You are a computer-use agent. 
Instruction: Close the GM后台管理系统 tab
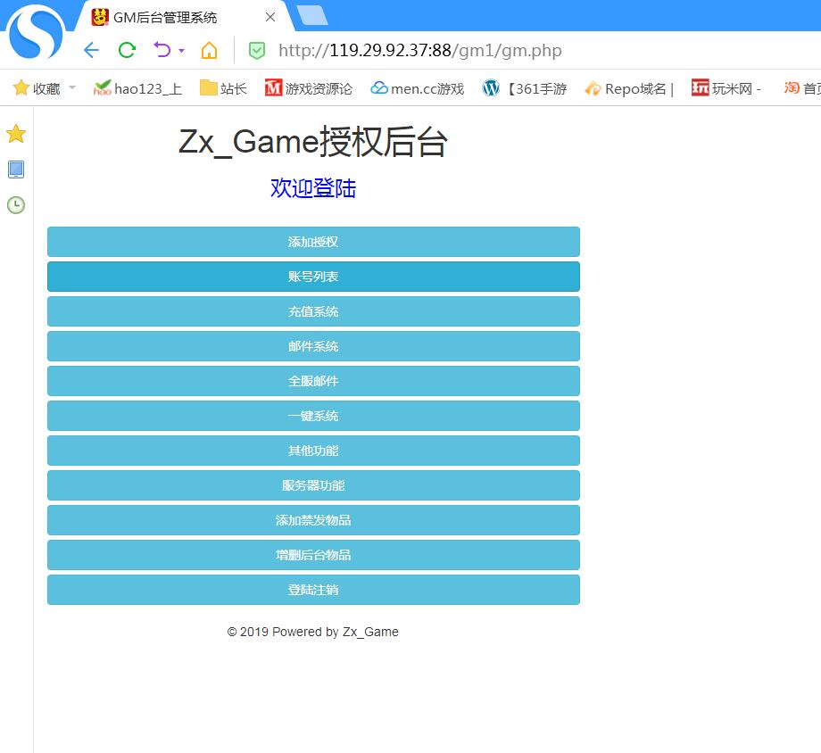(x=270, y=17)
